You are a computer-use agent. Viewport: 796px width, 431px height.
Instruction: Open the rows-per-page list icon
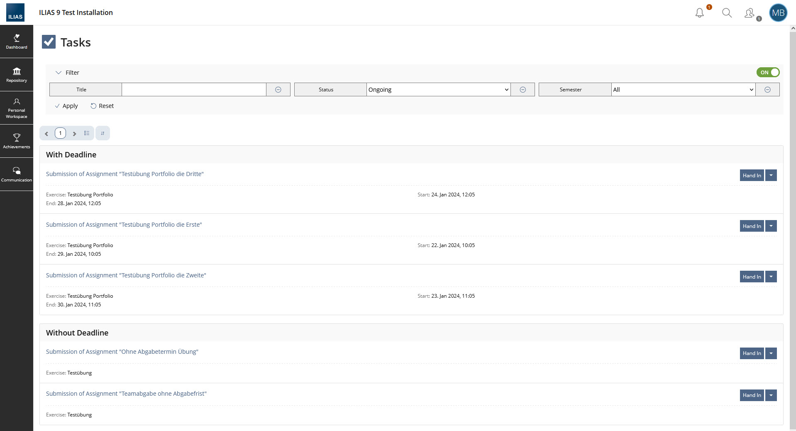point(87,133)
